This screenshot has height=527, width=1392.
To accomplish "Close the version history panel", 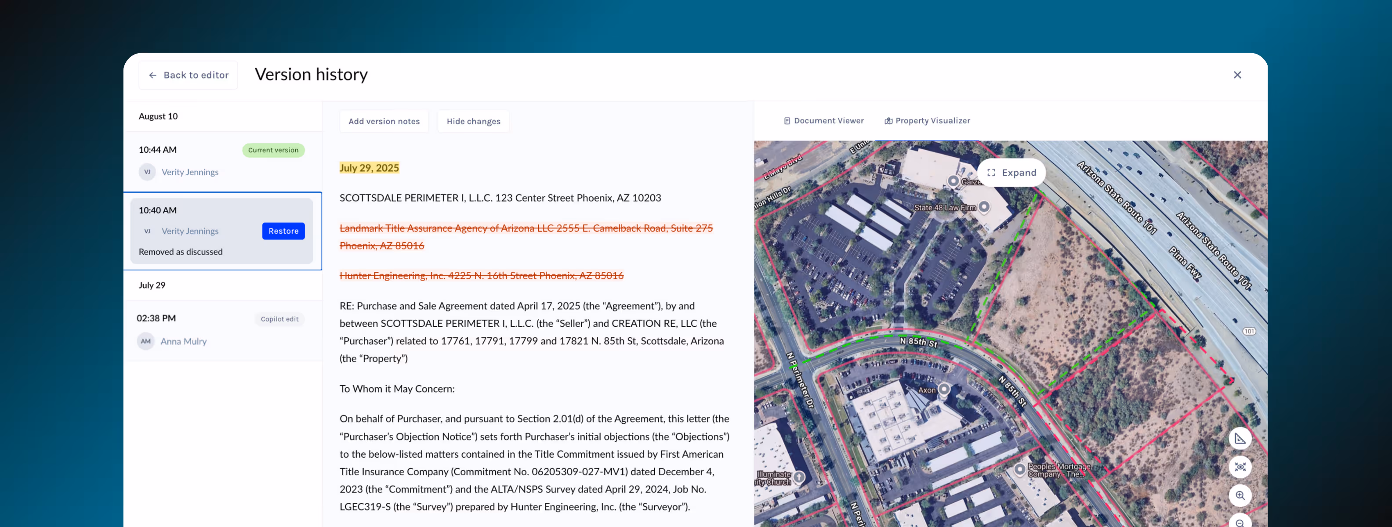I will point(1237,75).
